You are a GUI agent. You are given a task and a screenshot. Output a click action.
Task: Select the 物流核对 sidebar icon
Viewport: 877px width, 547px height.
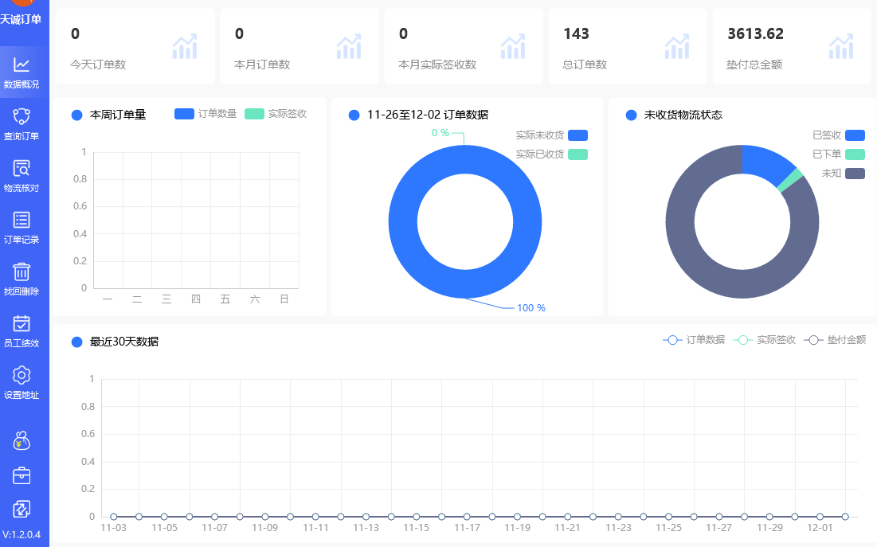pyautogui.click(x=22, y=169)
